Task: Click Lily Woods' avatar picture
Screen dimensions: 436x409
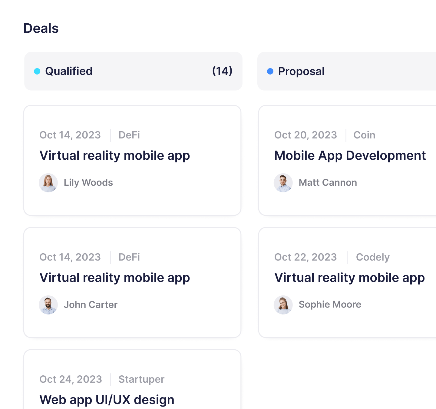Action: [48, 183]
